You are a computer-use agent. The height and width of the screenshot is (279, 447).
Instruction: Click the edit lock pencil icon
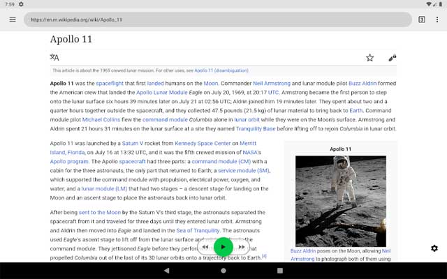coord(392,57)
